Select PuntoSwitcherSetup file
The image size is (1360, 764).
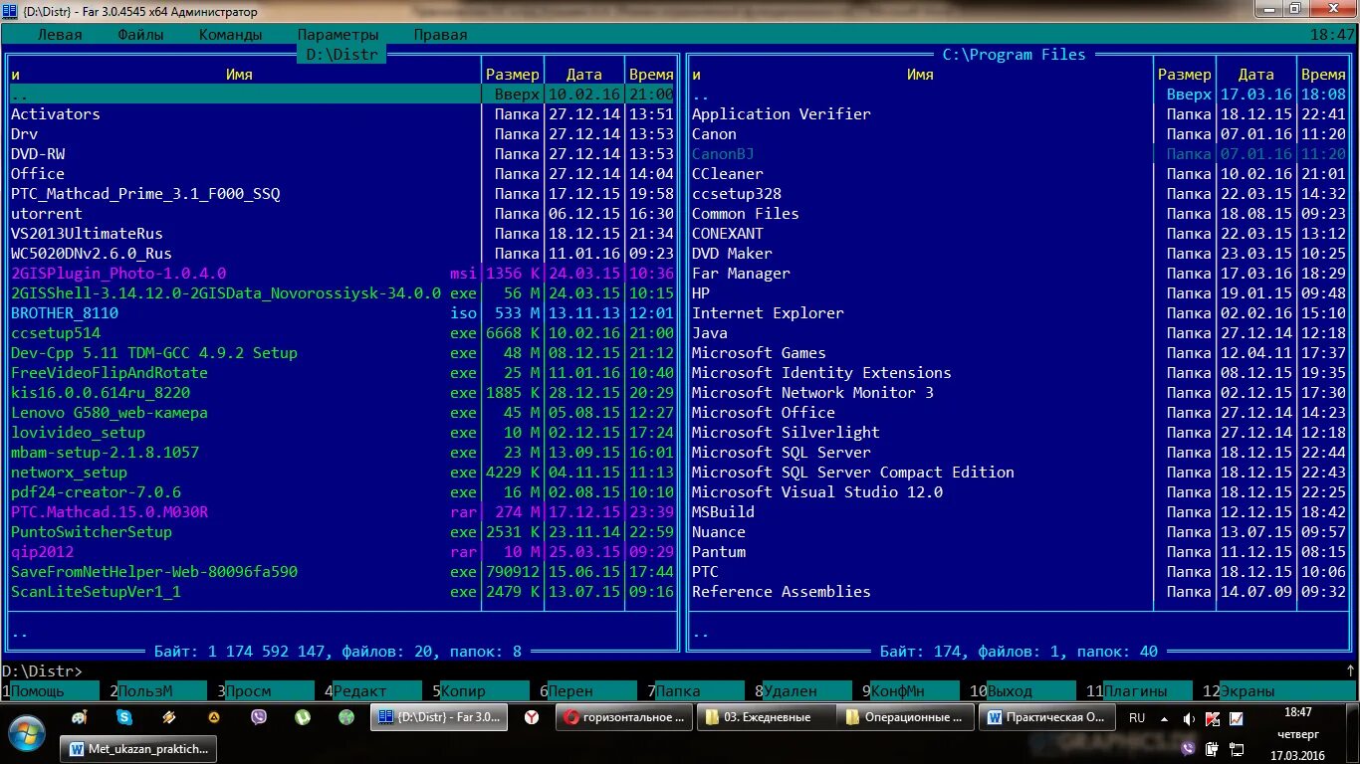[x=92, y=532]
